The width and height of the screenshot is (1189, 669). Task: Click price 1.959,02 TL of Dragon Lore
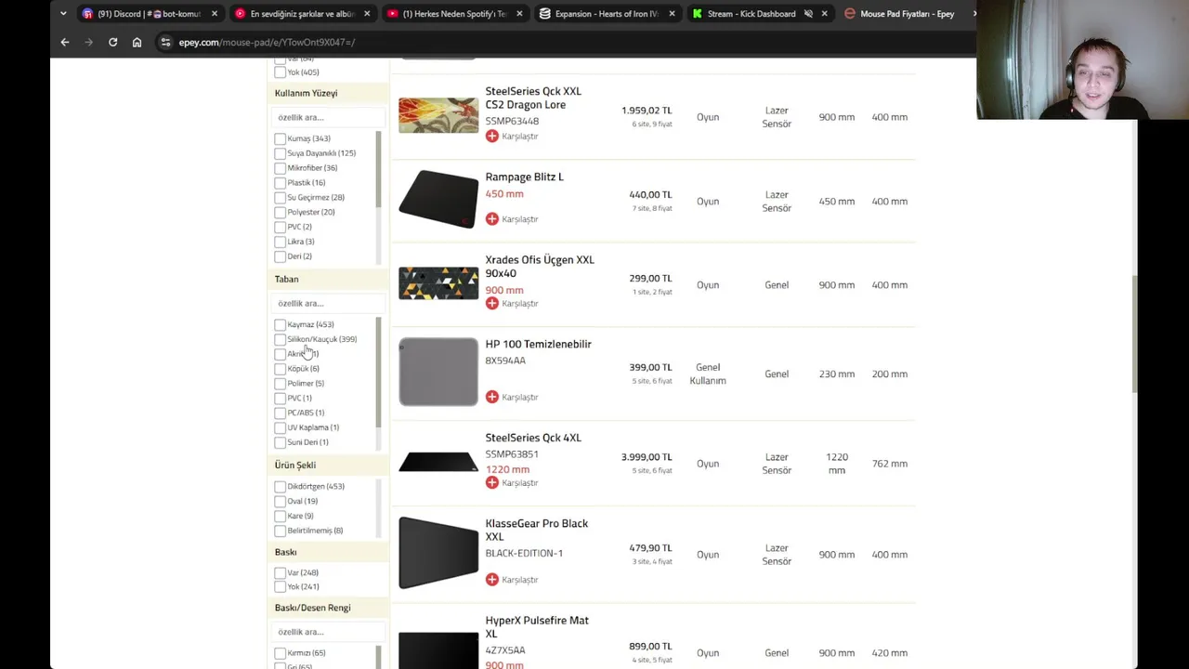tap(647, 111)
